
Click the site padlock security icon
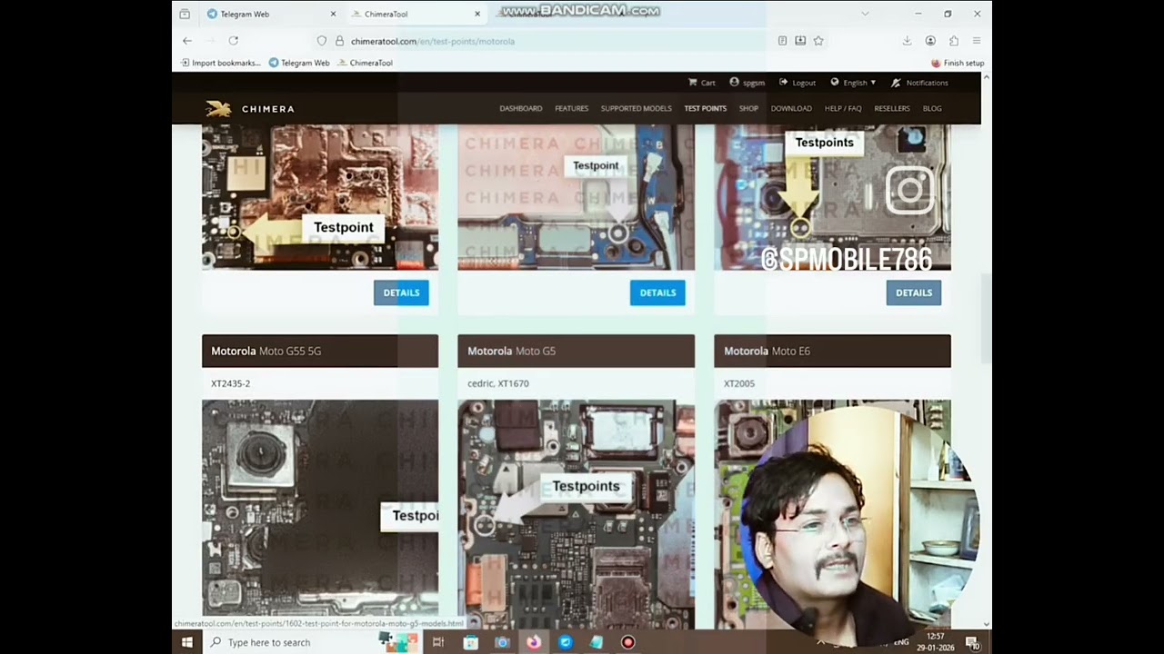tap(339, 41)
